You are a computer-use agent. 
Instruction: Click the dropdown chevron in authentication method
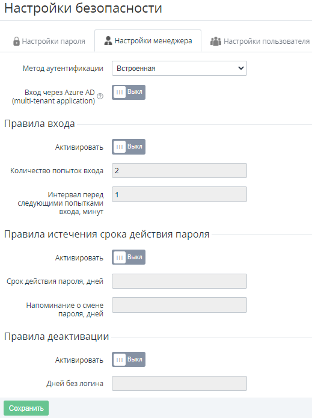[240, 68]
